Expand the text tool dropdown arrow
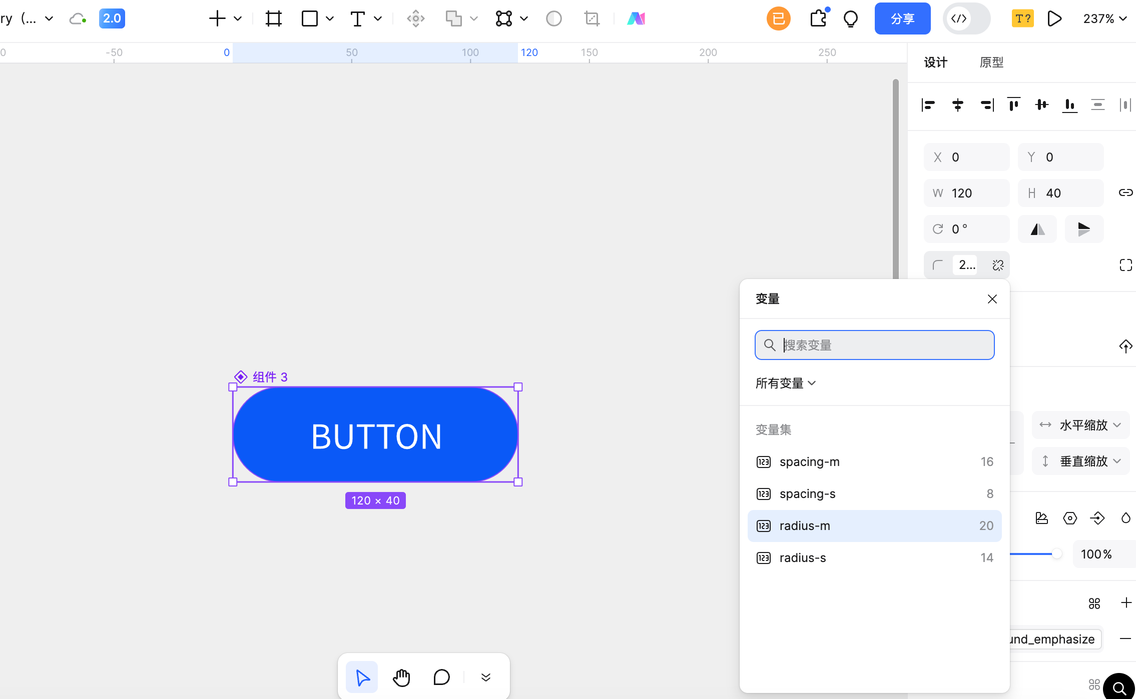The width and height of the screenshot is (1136, 699). coord(378,18)
